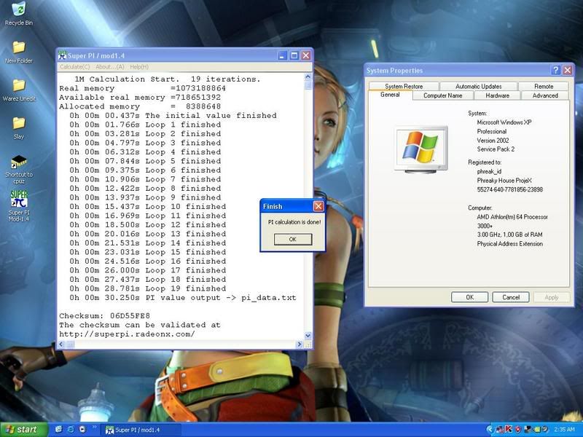Open the Automatic Updates tab
Screen dimensions: 583x437
478,86
